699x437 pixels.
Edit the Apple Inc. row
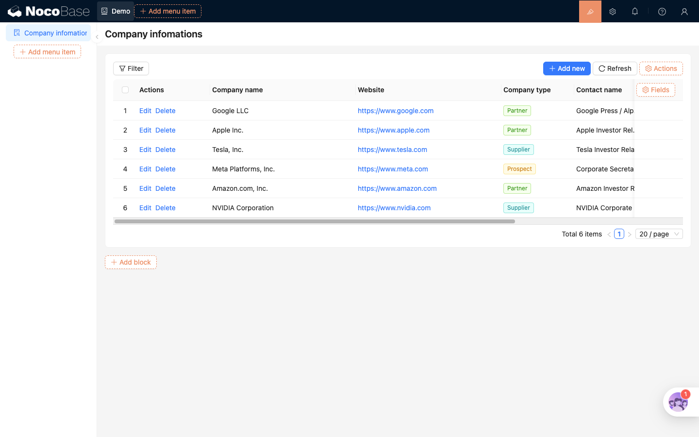145,130
